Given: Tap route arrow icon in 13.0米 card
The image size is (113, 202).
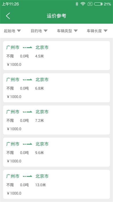Looking at the screenshot, I should [27, 176].
